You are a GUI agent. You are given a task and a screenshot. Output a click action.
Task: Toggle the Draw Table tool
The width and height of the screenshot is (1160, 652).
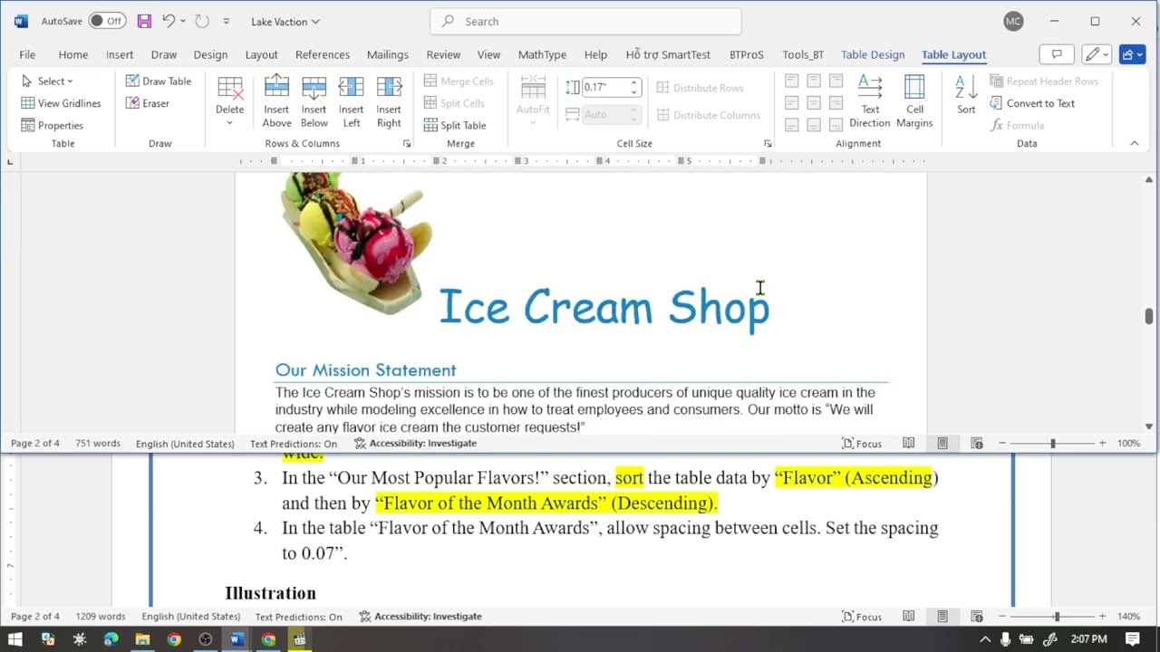tap(159, 81)
